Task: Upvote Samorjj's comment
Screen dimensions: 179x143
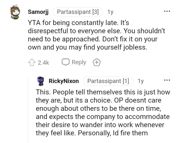Action: 32,62
